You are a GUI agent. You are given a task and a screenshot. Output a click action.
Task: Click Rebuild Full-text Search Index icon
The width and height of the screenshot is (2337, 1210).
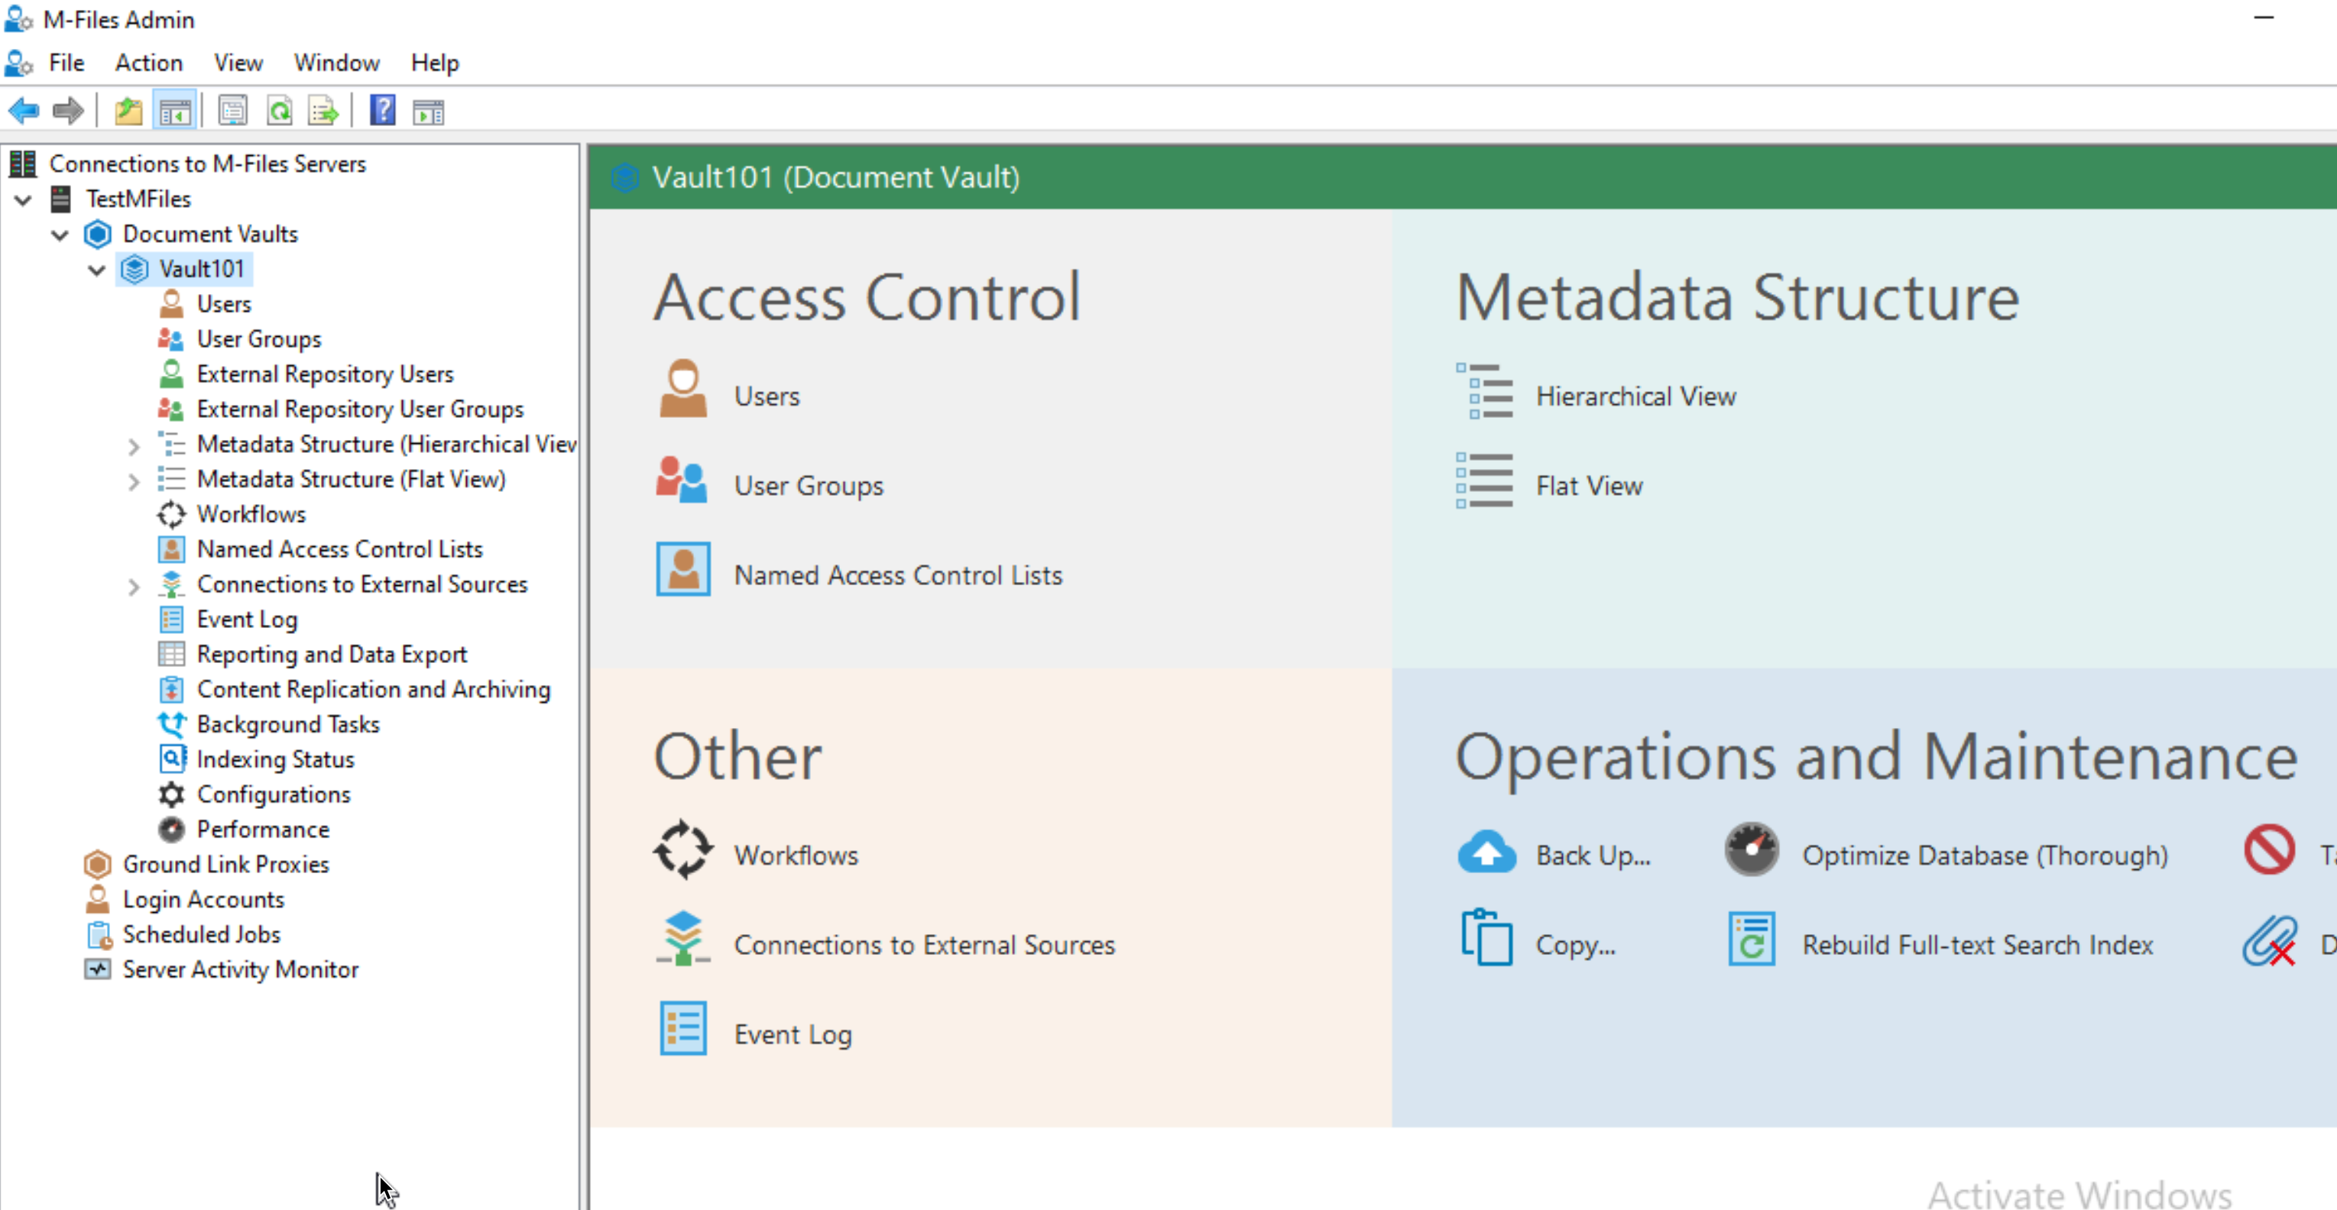(1752, 940)
